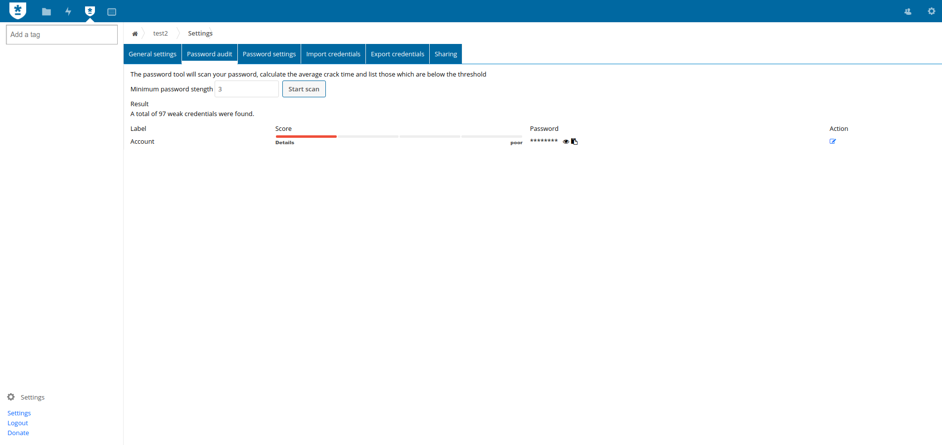Reveal the Account password with eye icon
The height and width of the screenshot is (445, 942).
[x=566, y=142]
